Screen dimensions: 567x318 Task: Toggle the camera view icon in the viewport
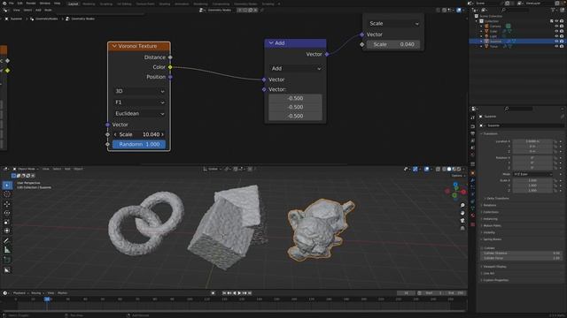pyautogui.click(x=462, y=220)
